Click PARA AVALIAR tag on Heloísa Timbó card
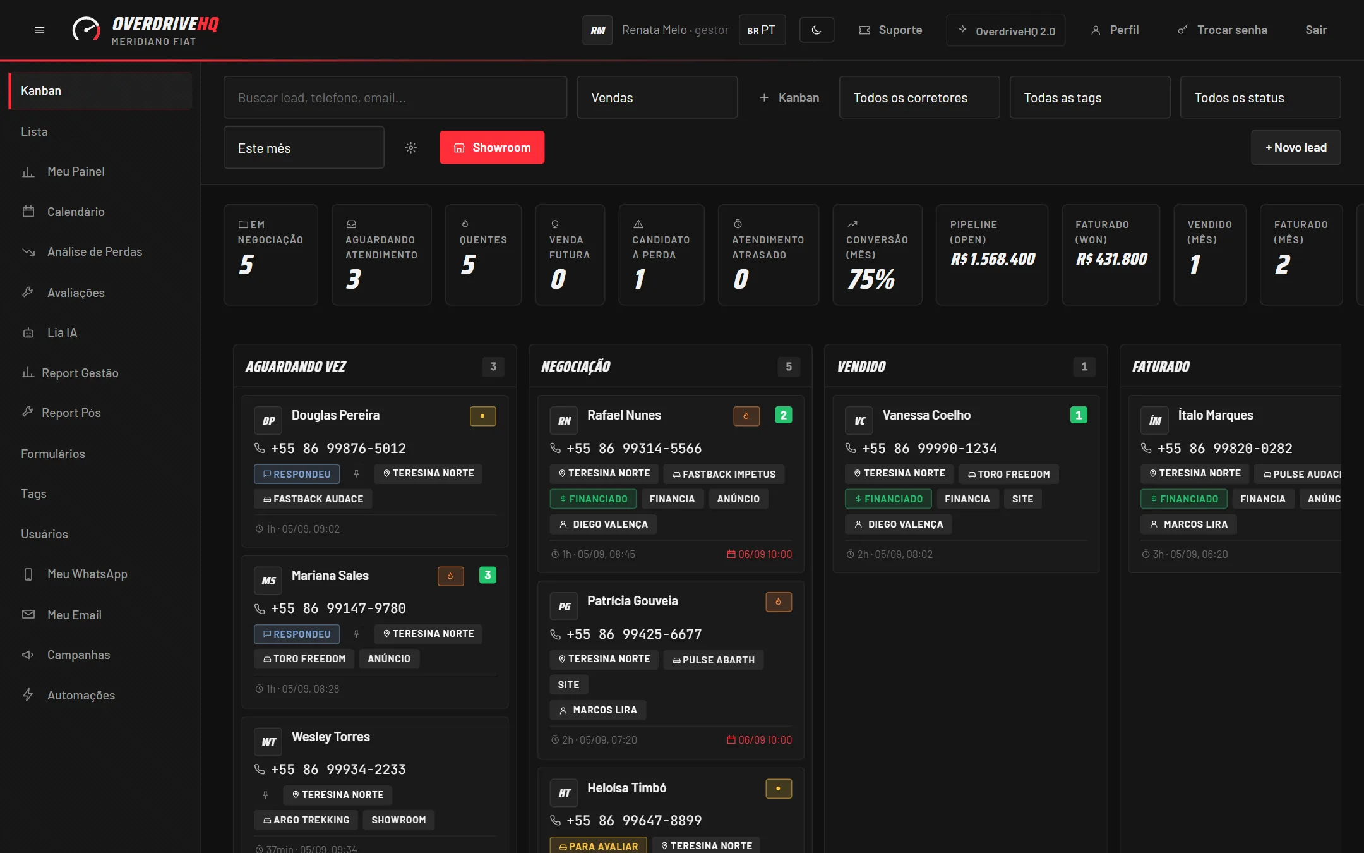 598,845
